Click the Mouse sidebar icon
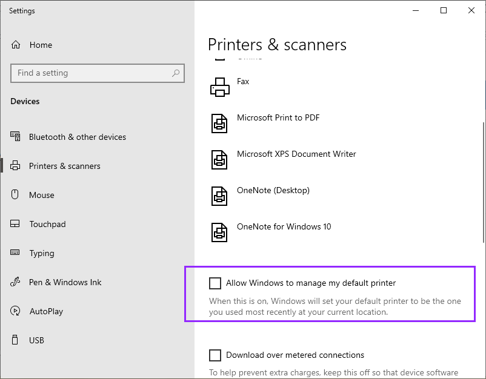This screenshot has height=379, width=486. point(15,194)
